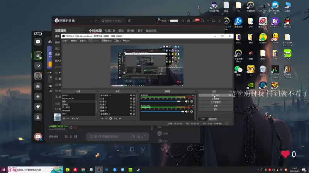
Task: Open gear settings for 桌面音频 mixer channel
Action: (192, 101)
